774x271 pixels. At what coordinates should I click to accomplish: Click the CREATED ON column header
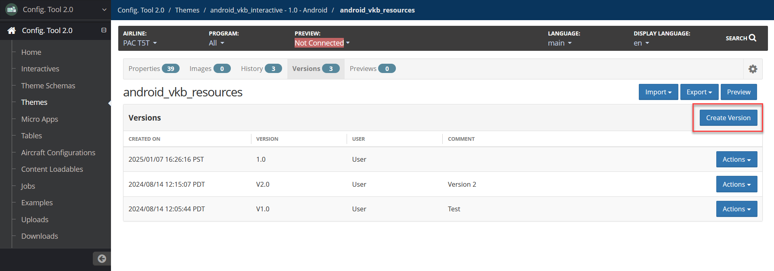tap(144, 139)
